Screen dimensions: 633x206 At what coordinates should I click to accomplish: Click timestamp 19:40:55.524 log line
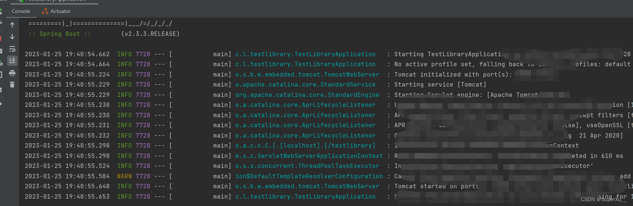(x=67, y=166)
